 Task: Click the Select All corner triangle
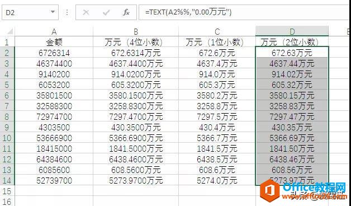point(10,31)
